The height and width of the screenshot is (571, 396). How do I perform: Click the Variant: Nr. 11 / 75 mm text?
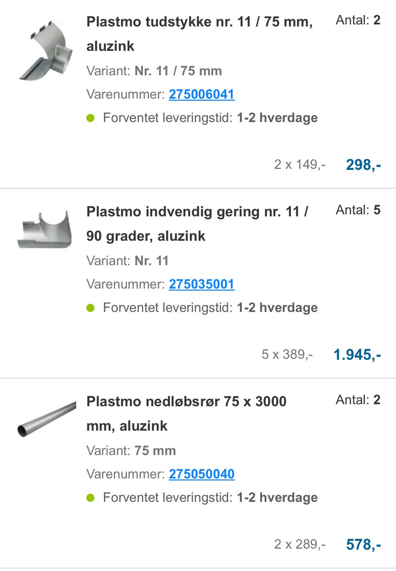point(154,71)
